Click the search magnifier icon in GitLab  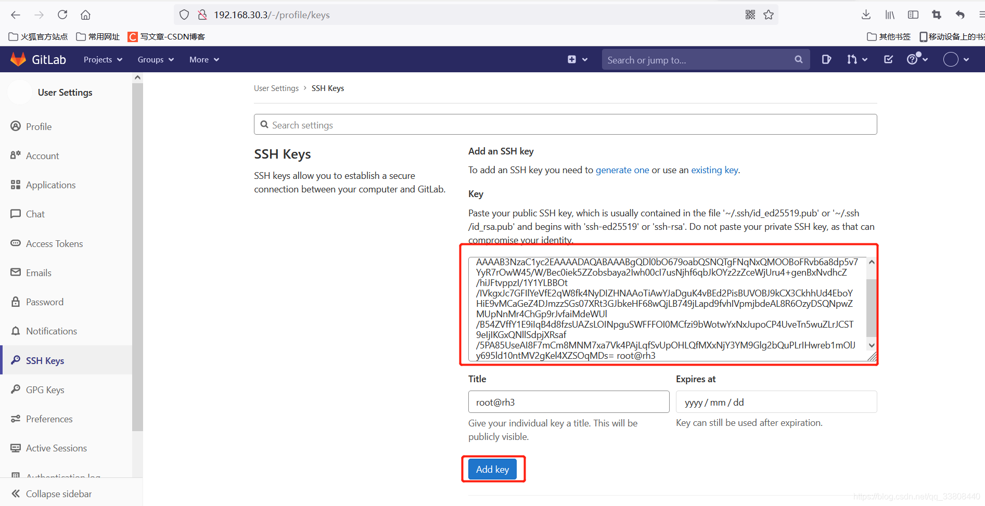[799, 59]
